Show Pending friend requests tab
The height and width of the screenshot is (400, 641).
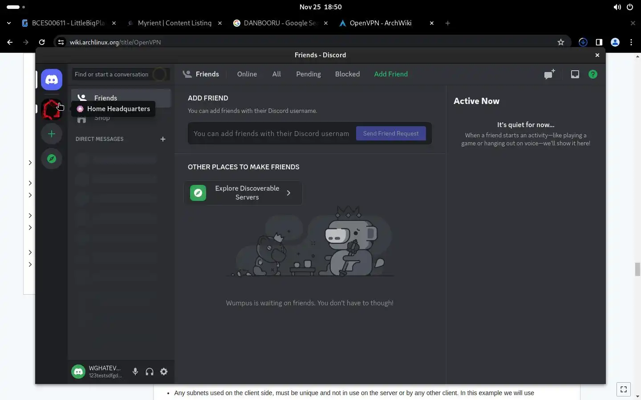[308, 74]
